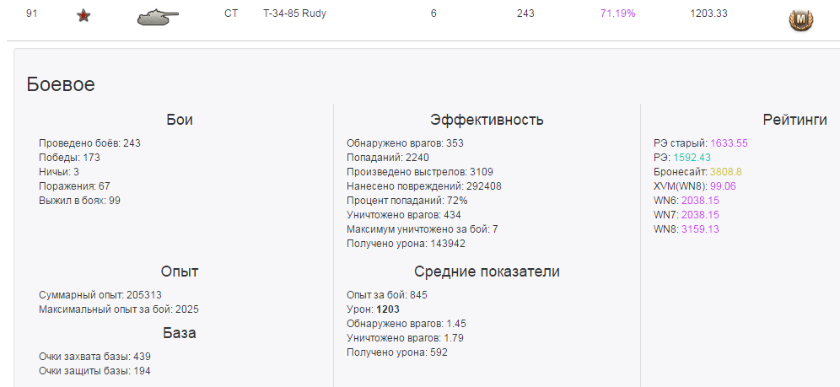The image size is (840, 387).
Task: Click Обнаружено врагов: 1.45 average line
Action: tap(406, 324)
